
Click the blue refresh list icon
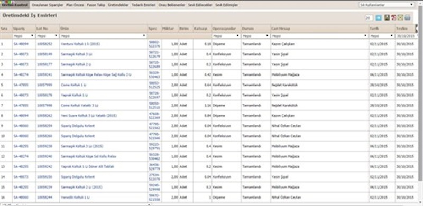[x=379, y=18]
